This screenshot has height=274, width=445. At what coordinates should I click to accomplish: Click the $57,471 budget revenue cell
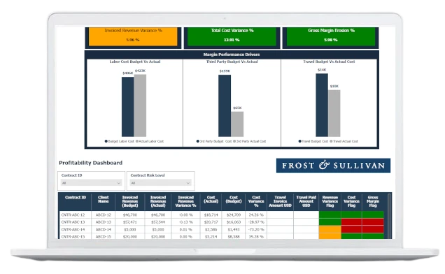130,222
